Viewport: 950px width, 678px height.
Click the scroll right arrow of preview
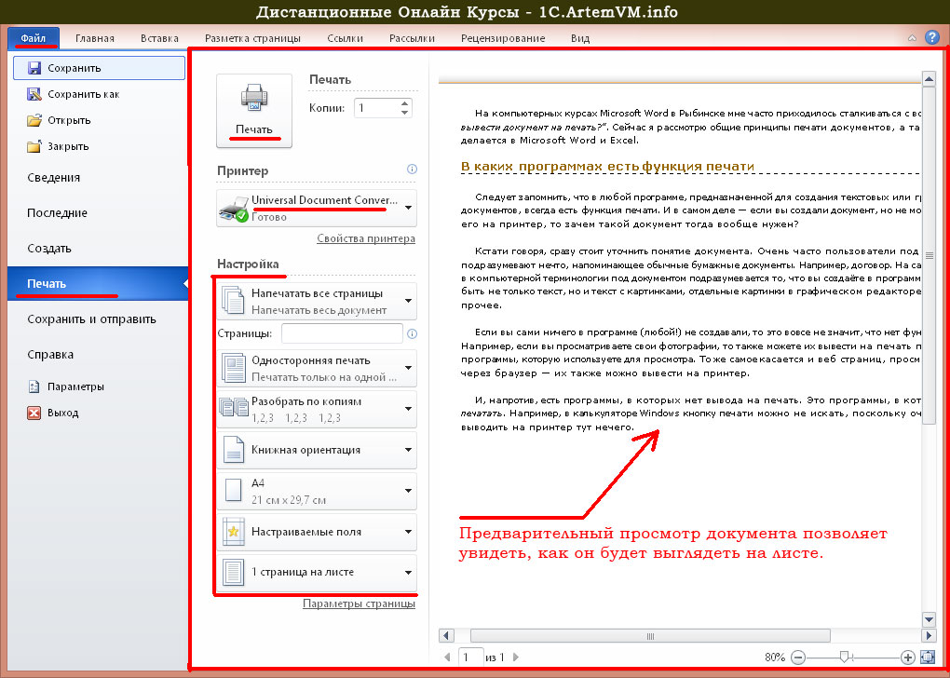[929, 636]
